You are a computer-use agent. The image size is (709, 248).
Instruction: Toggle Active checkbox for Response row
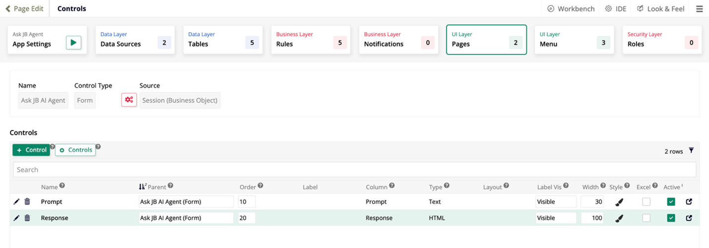pos(671,218)
